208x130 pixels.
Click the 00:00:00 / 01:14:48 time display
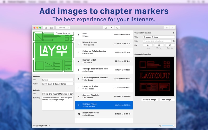(41, 126)
